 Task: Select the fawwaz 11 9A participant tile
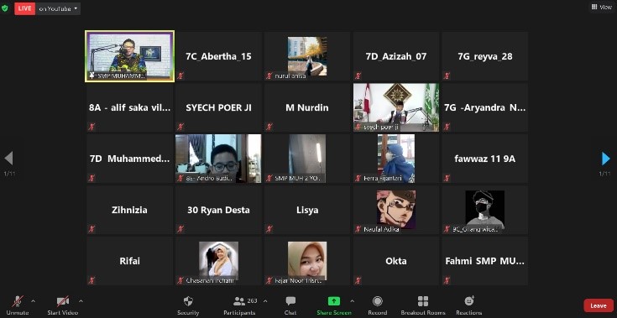point(485,159)
